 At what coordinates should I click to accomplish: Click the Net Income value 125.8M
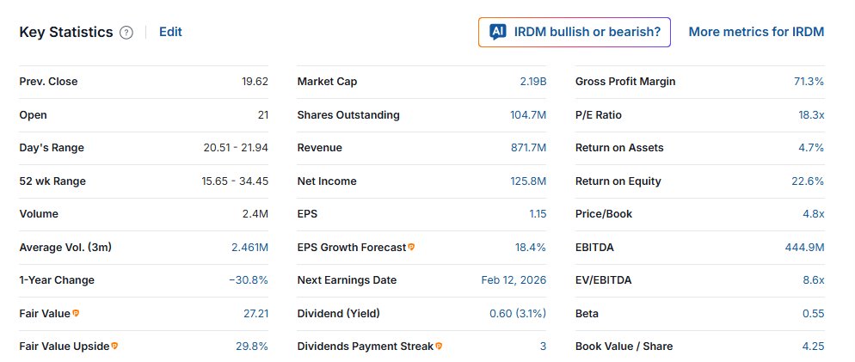[528, 181]
